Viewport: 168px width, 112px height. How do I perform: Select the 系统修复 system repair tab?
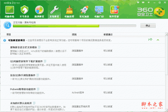coord(54,12)
